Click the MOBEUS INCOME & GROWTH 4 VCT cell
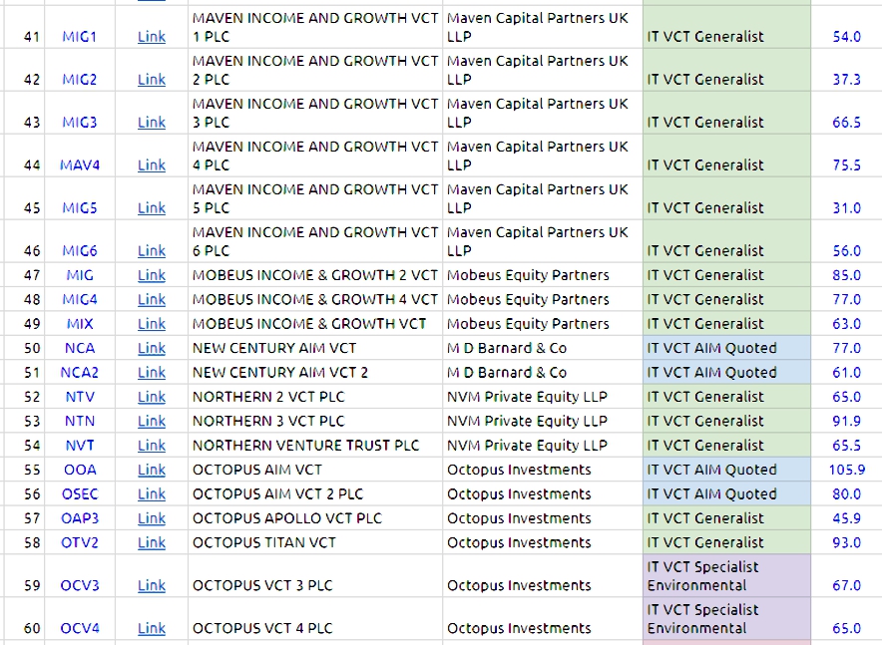Viewport: 882px width, 645px height. [x=315, y=299]
